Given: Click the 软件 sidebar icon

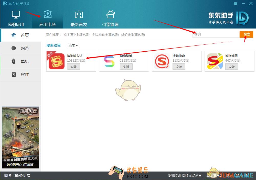Looking at the screenshot, I should point(14,74).
